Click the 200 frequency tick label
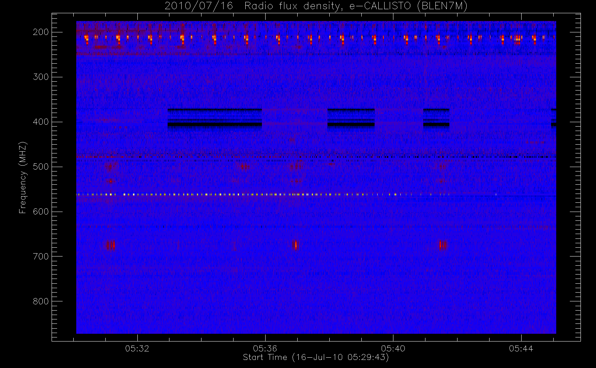The image size is (596, 368). [x=41, y=32]
